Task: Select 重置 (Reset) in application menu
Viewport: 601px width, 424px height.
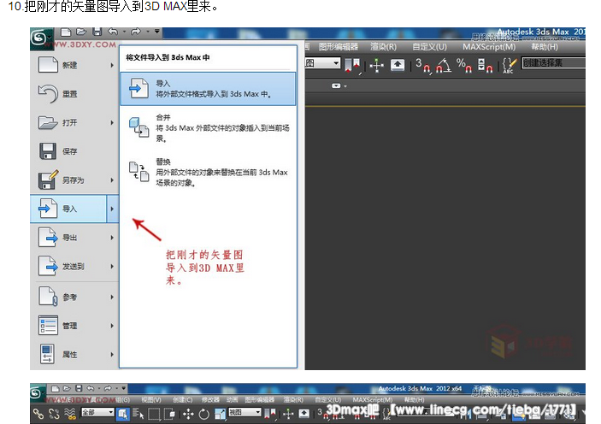Action: point(74,94)
